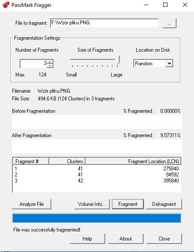
Task: Select fragment row 3 with 42 clusters
Action: point(97,181)
